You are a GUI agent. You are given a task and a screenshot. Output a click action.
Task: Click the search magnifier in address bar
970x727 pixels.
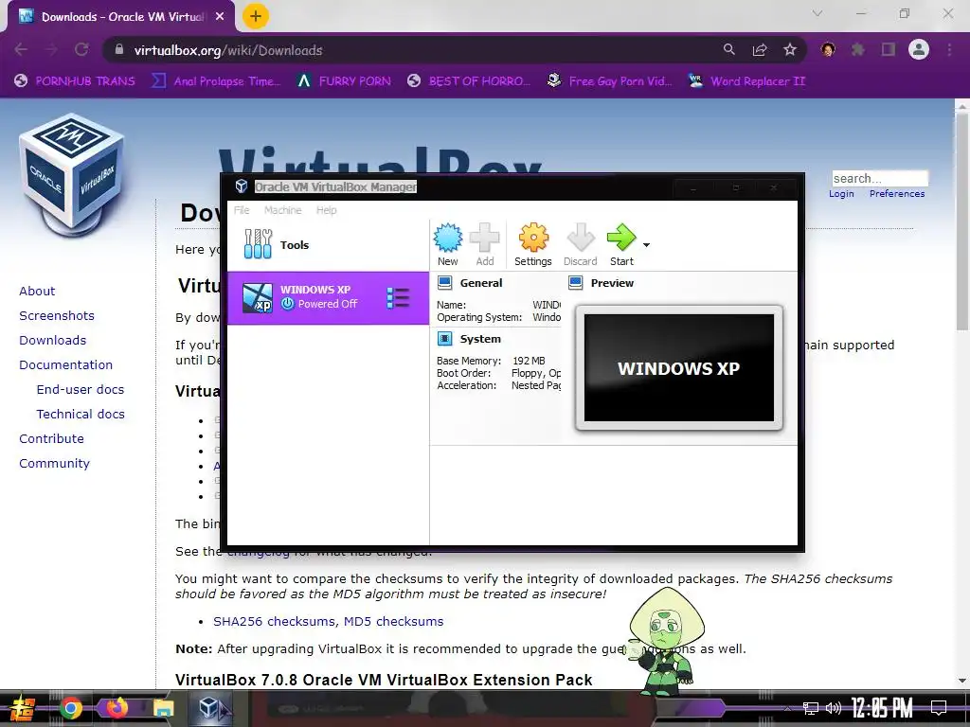click(x=728, y=49)
